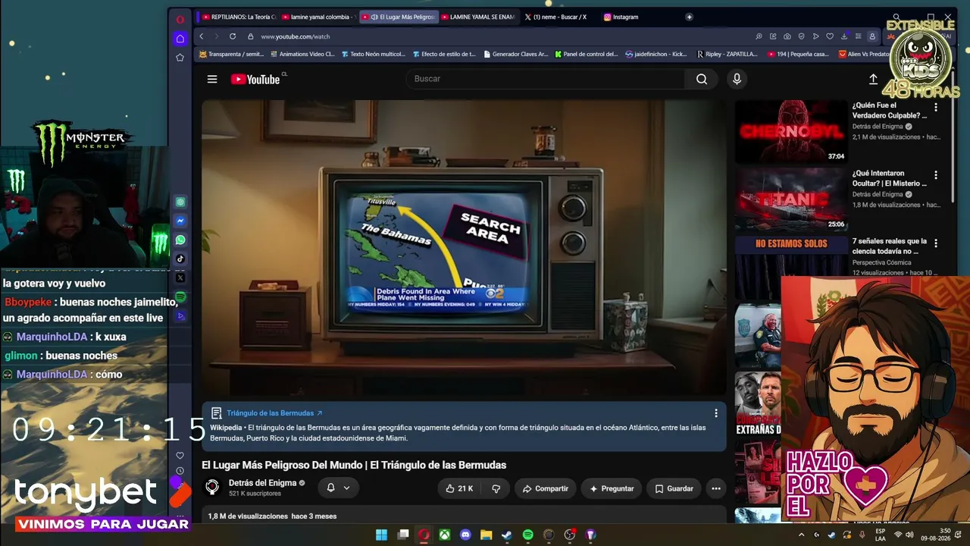Open Steam from the taskbar
This screenshot has width=970, height=546.
[x=507, y=535]
